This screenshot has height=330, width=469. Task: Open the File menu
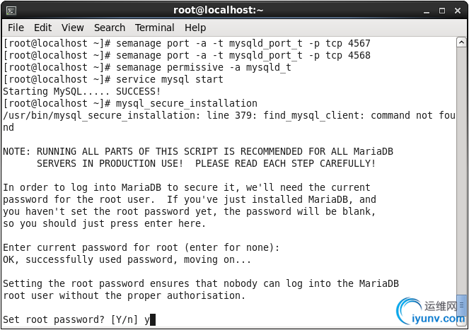coord(16,28)
